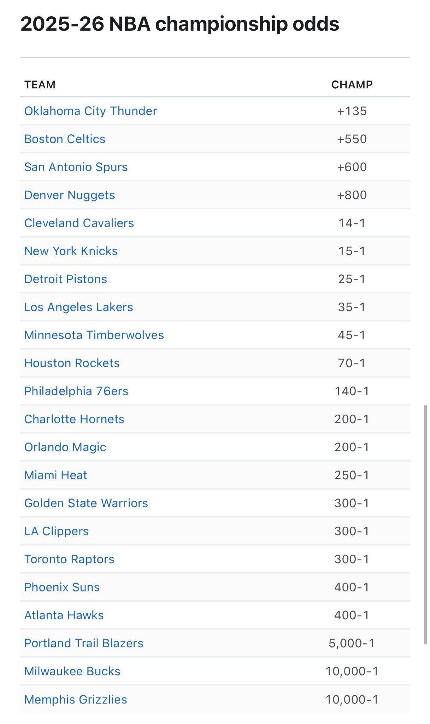Click the Boston Celtics link
Screen dimensions: 430x724
(x=65, y=139)
